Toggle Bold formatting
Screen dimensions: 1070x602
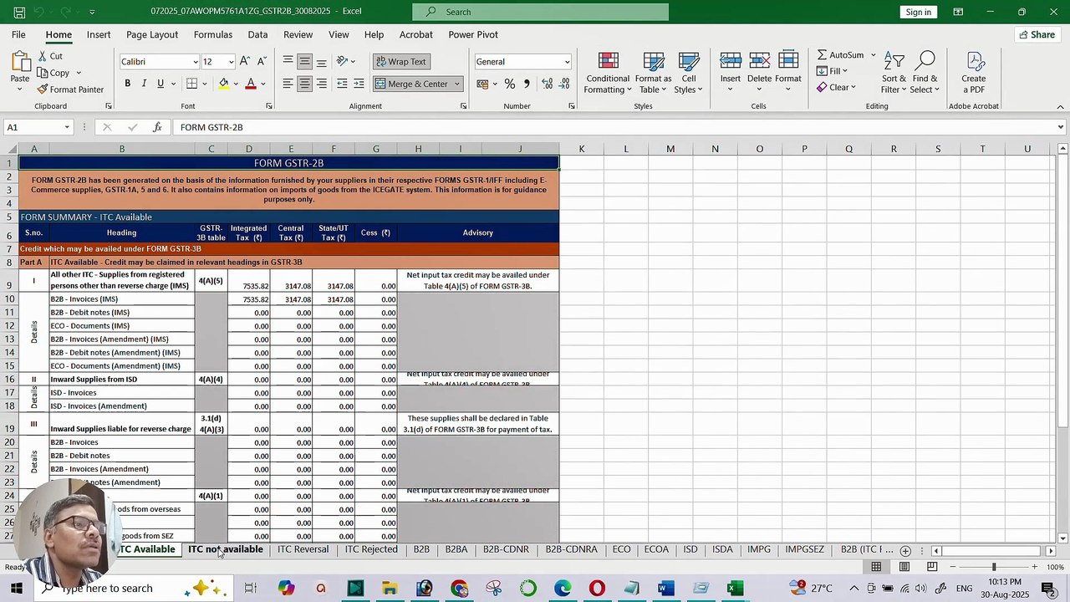(127, 84)
